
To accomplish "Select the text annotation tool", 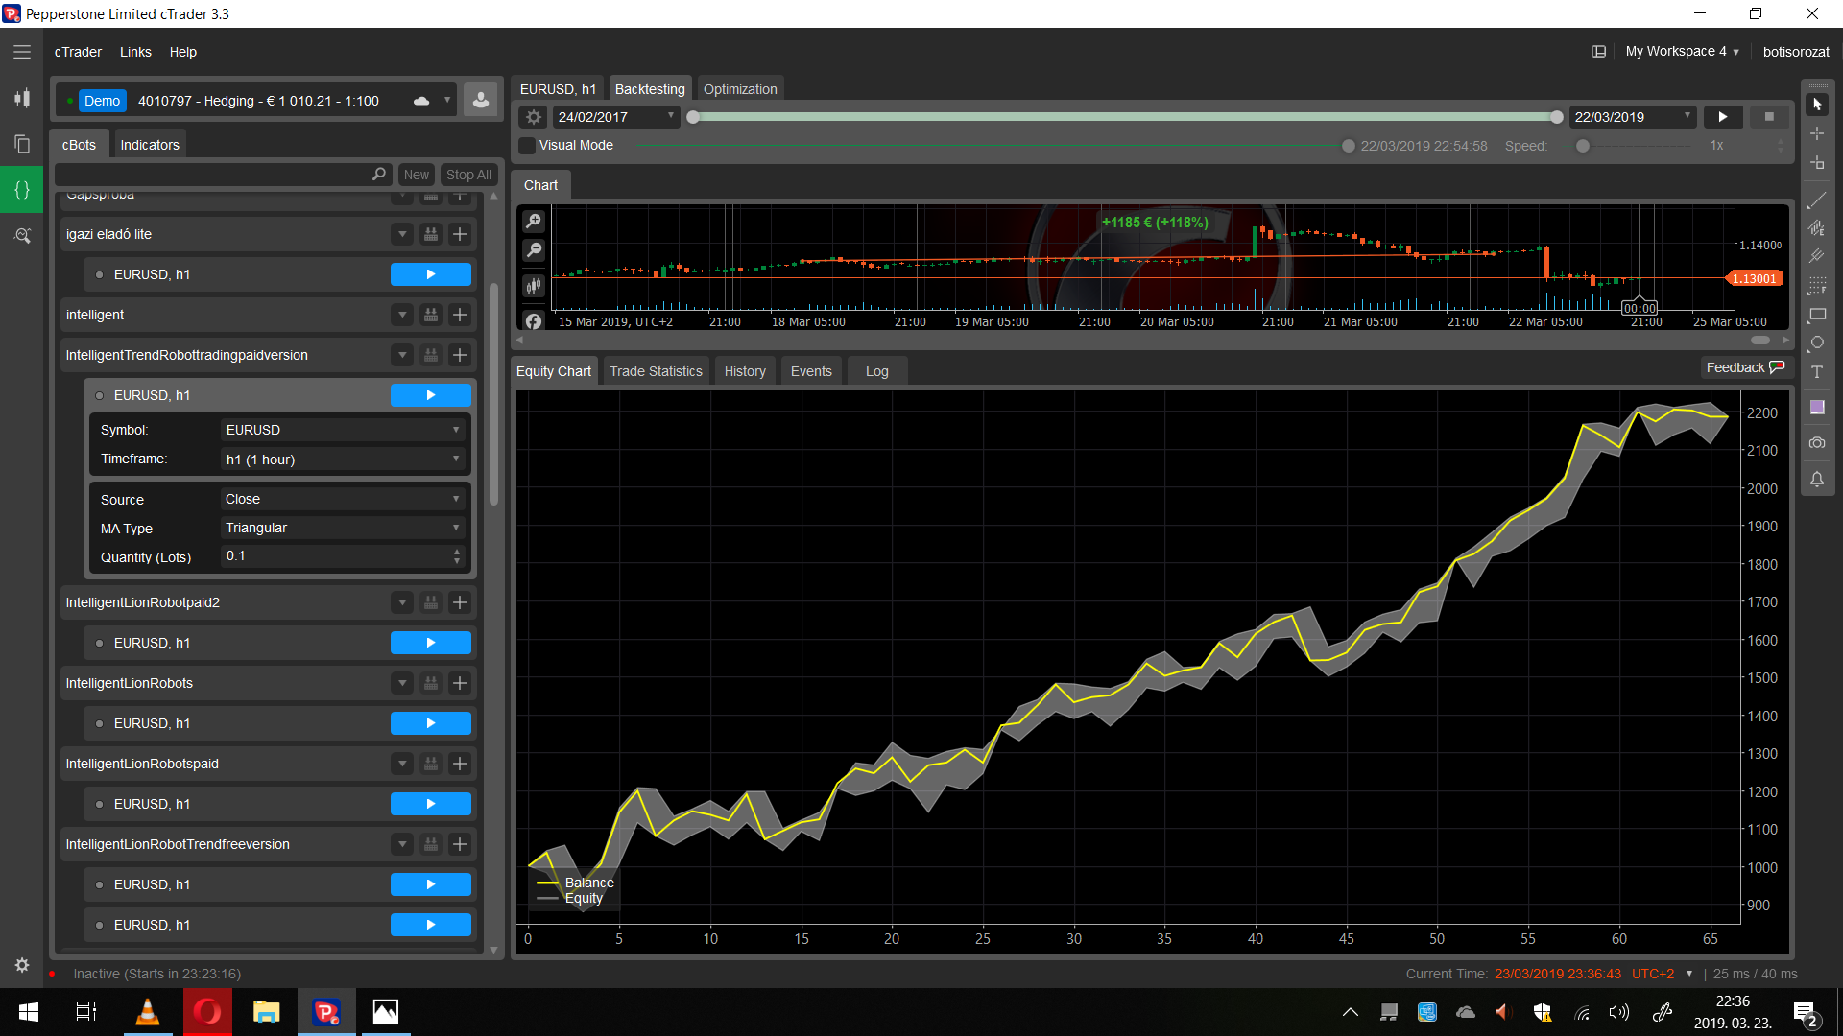I will click(x=1817, y=372).
